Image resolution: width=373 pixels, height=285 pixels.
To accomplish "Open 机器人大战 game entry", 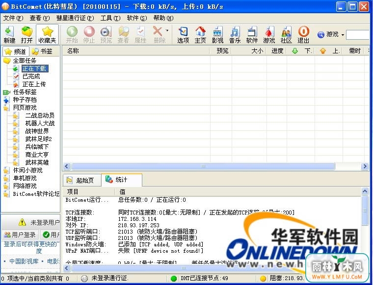I will tap(40, 123).
